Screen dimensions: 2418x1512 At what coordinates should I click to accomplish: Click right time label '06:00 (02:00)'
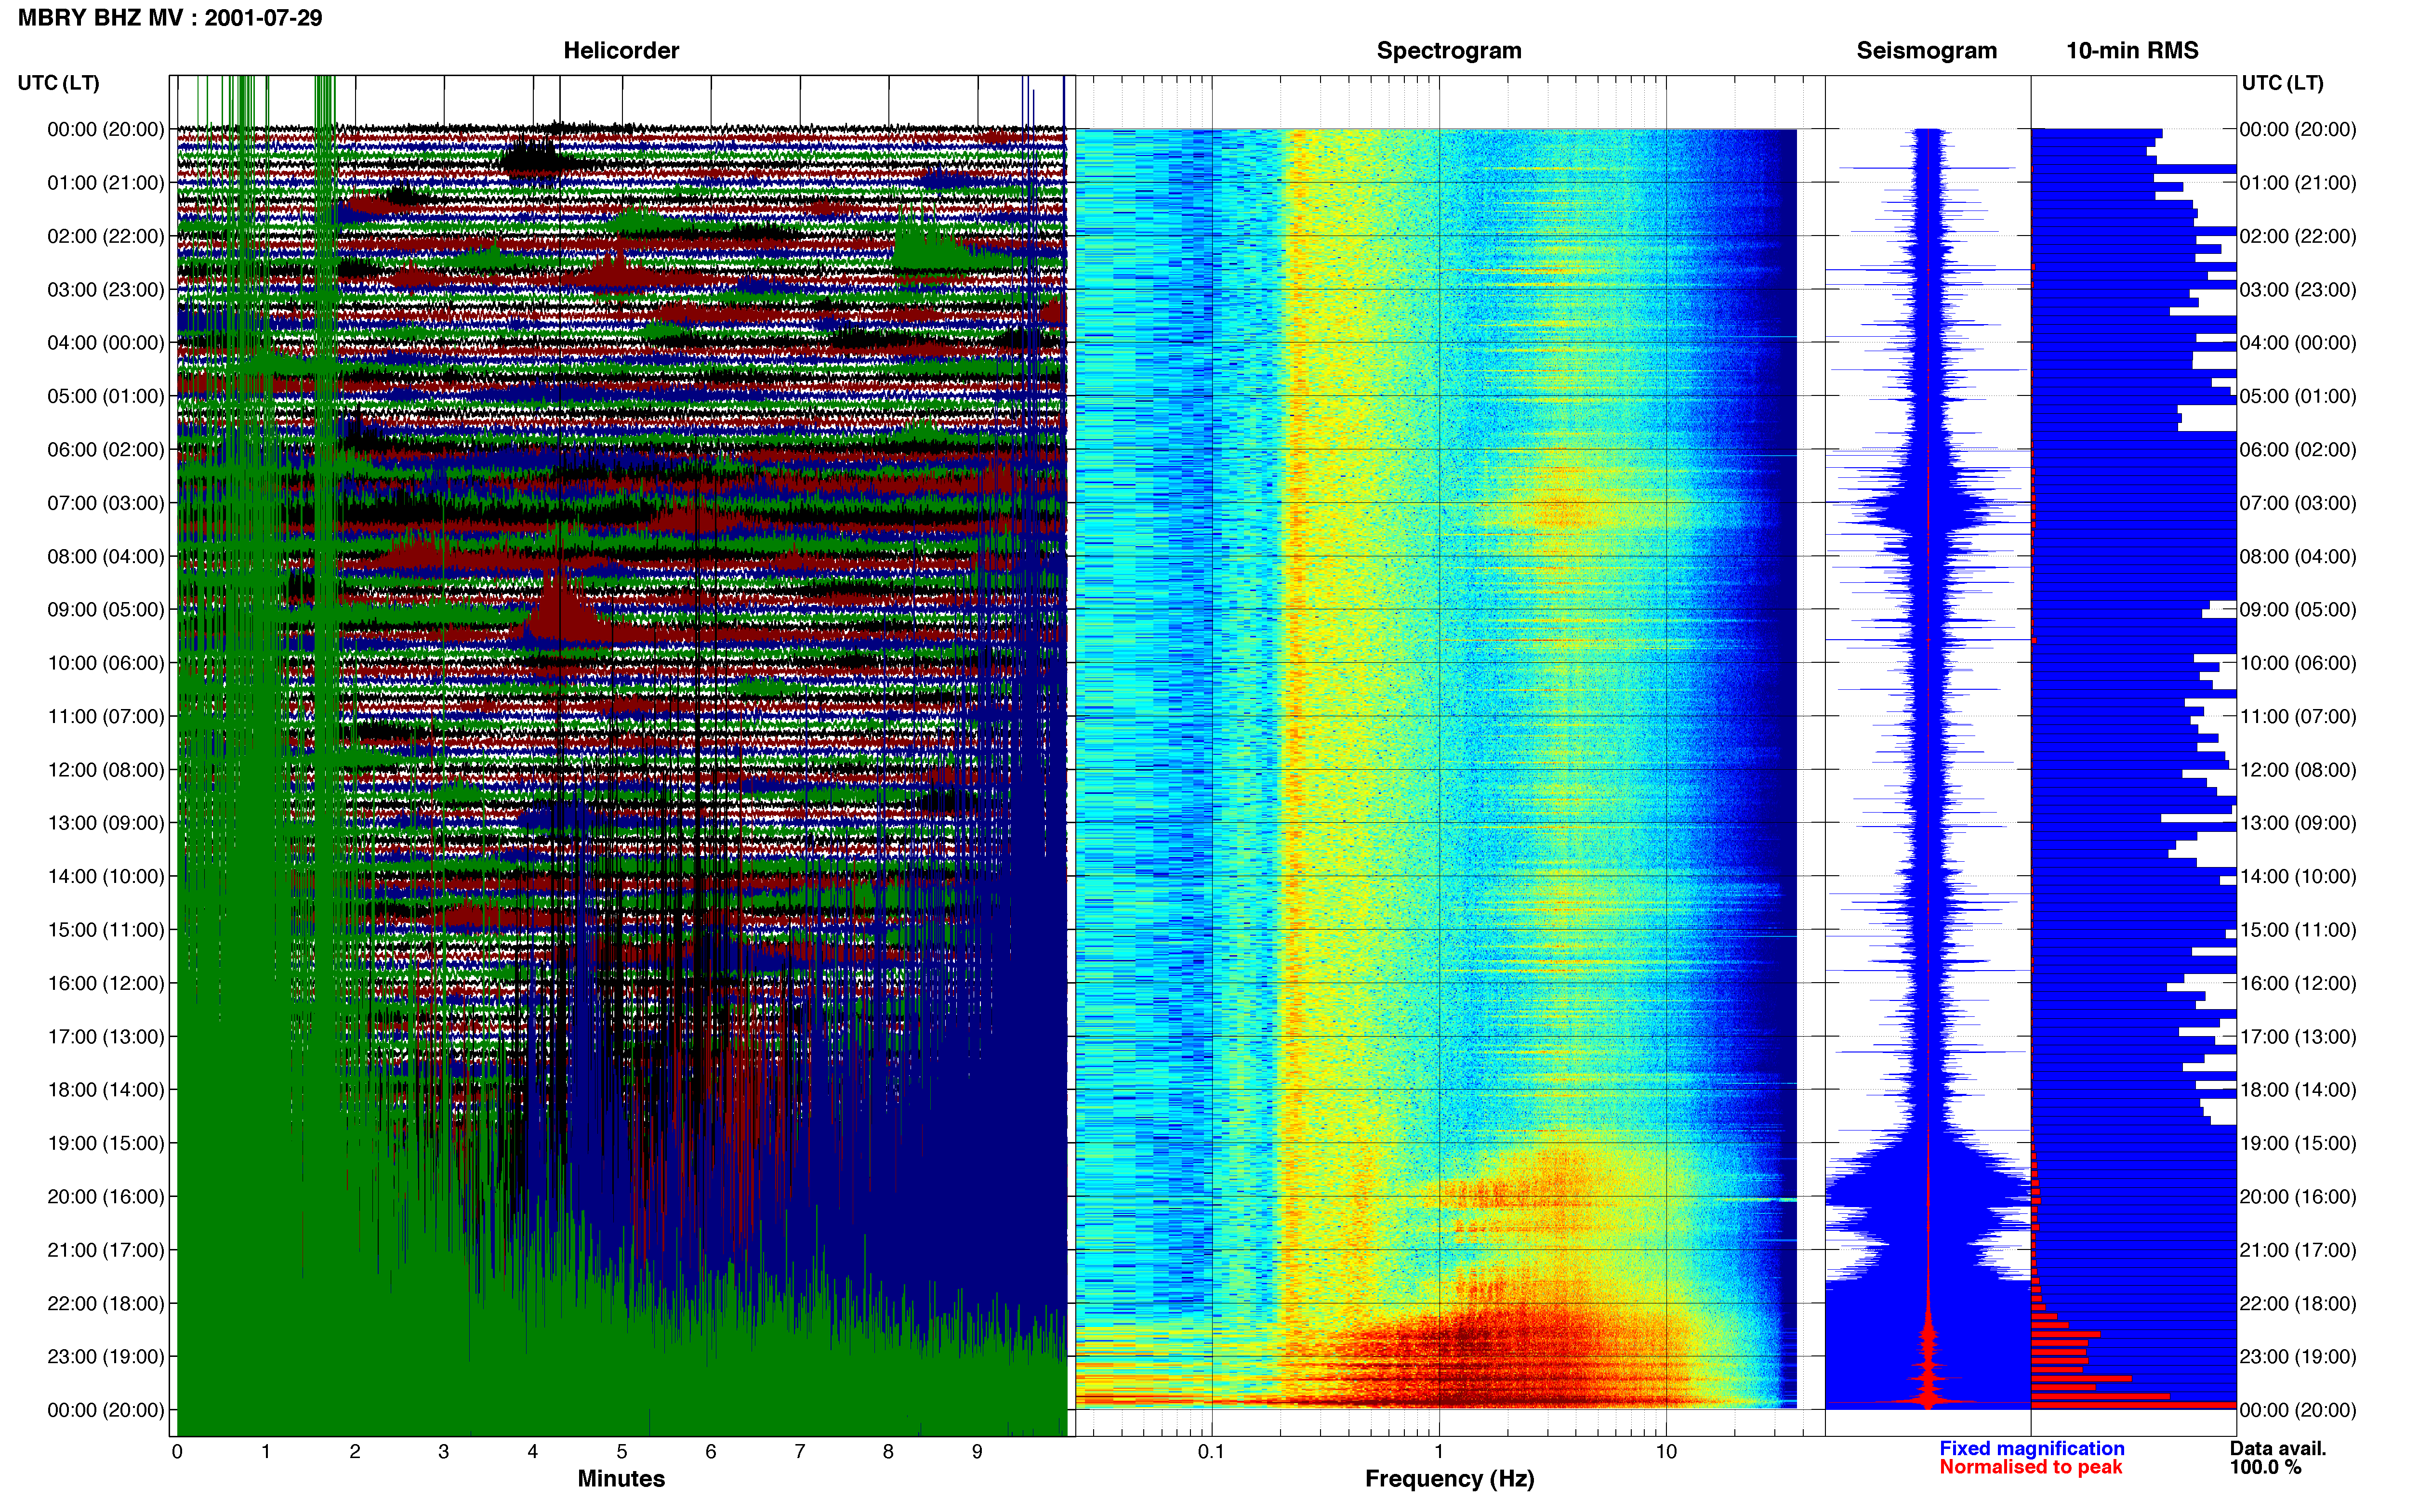pyautogui.click(x=2298, y=450)
